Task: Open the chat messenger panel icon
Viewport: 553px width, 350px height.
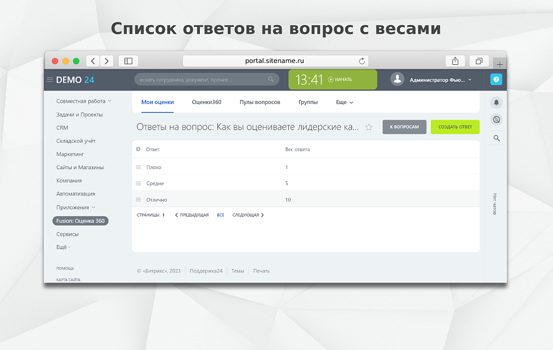Action: pos(496,119)
